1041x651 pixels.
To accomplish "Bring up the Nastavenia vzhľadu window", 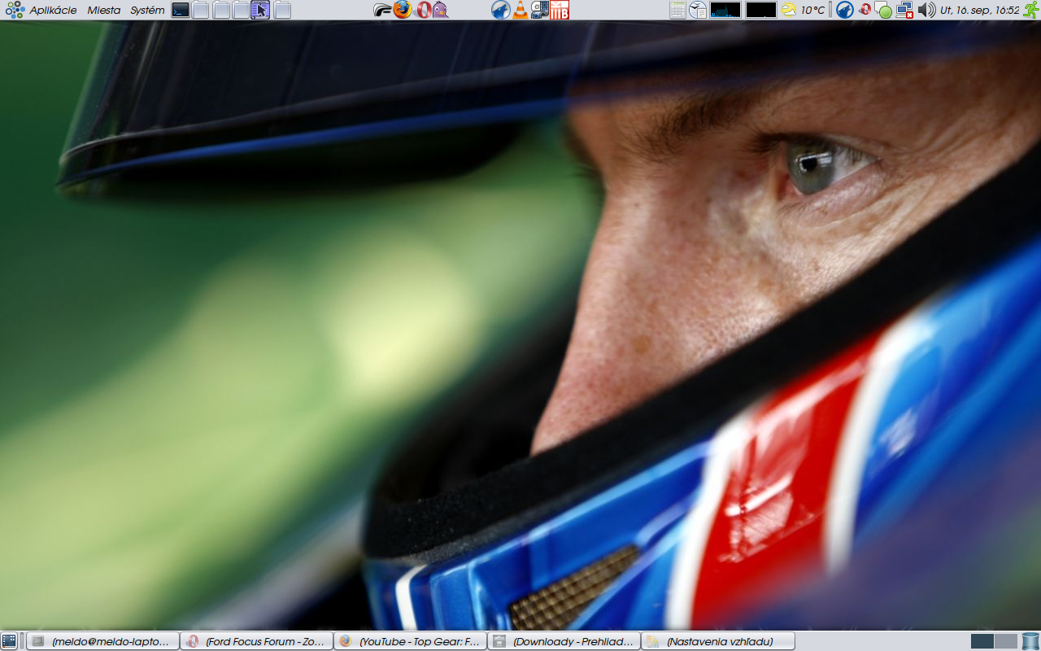I will tap(717, 641).
